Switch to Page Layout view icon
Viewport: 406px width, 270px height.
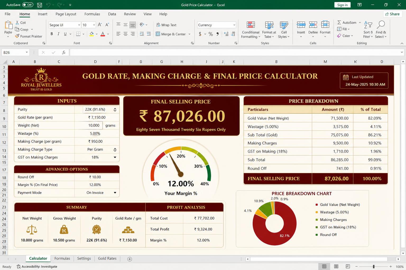point(336,267)
